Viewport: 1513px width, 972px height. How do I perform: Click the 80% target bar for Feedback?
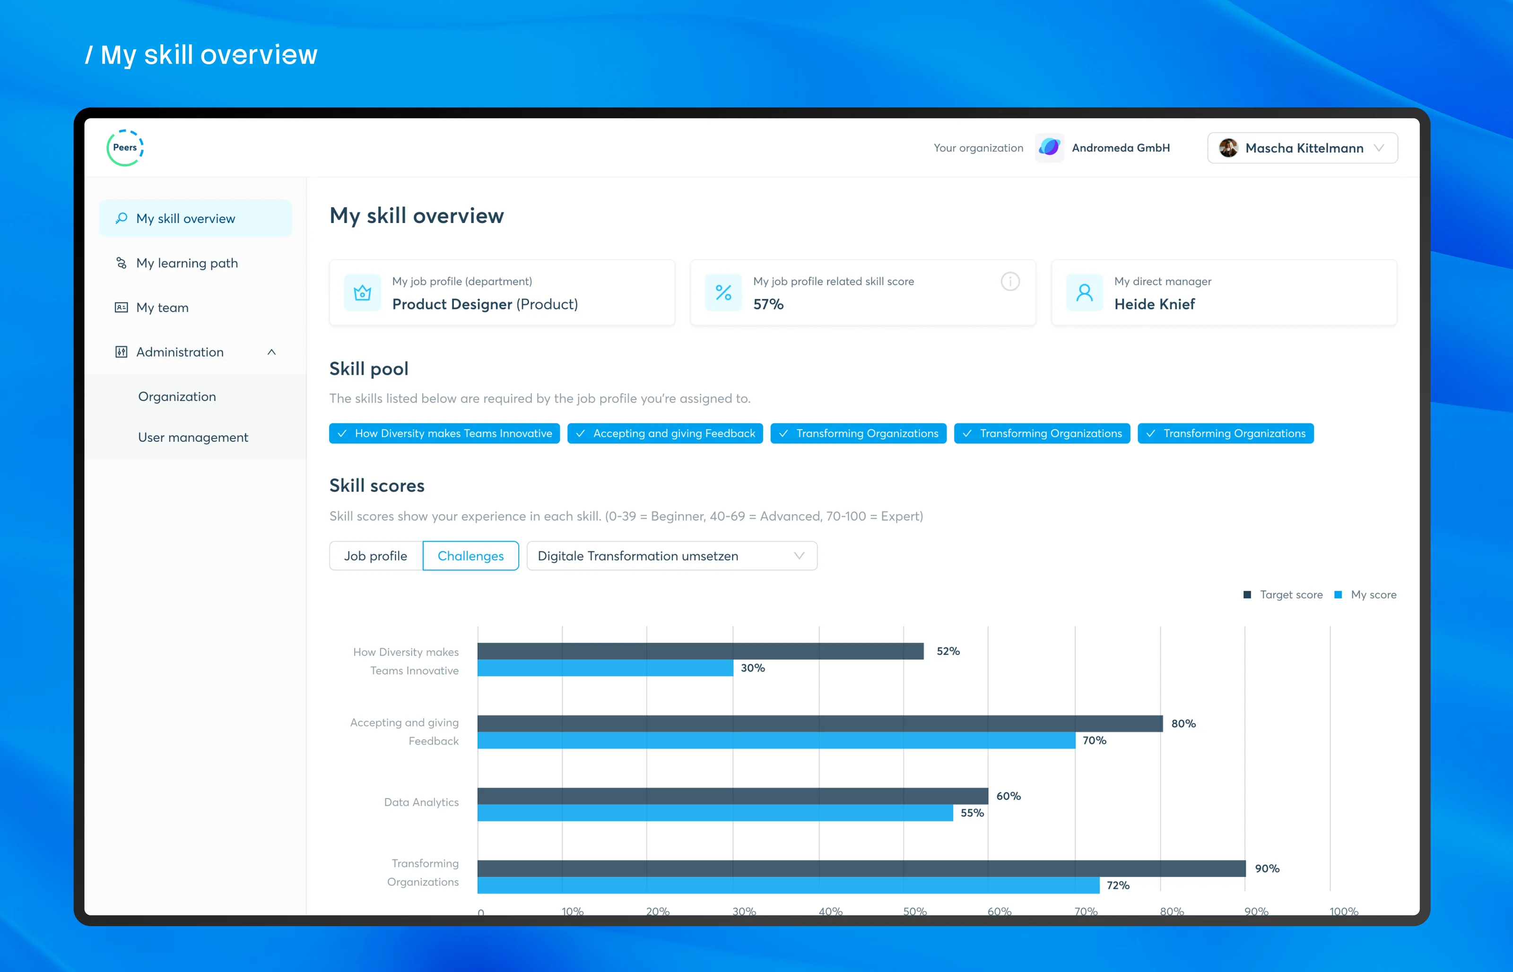(820, 723)
